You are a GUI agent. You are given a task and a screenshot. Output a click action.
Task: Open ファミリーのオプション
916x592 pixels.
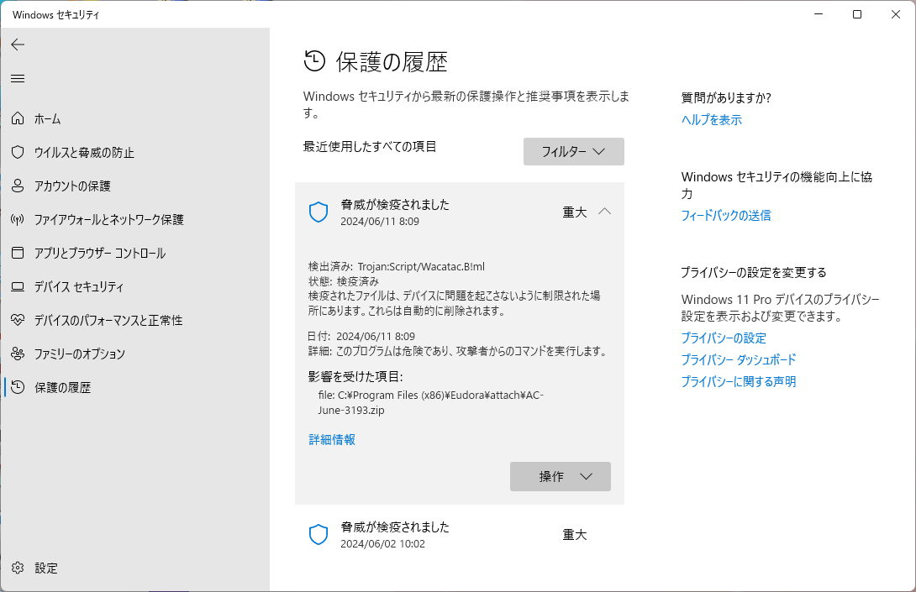(x=135, y=354)
